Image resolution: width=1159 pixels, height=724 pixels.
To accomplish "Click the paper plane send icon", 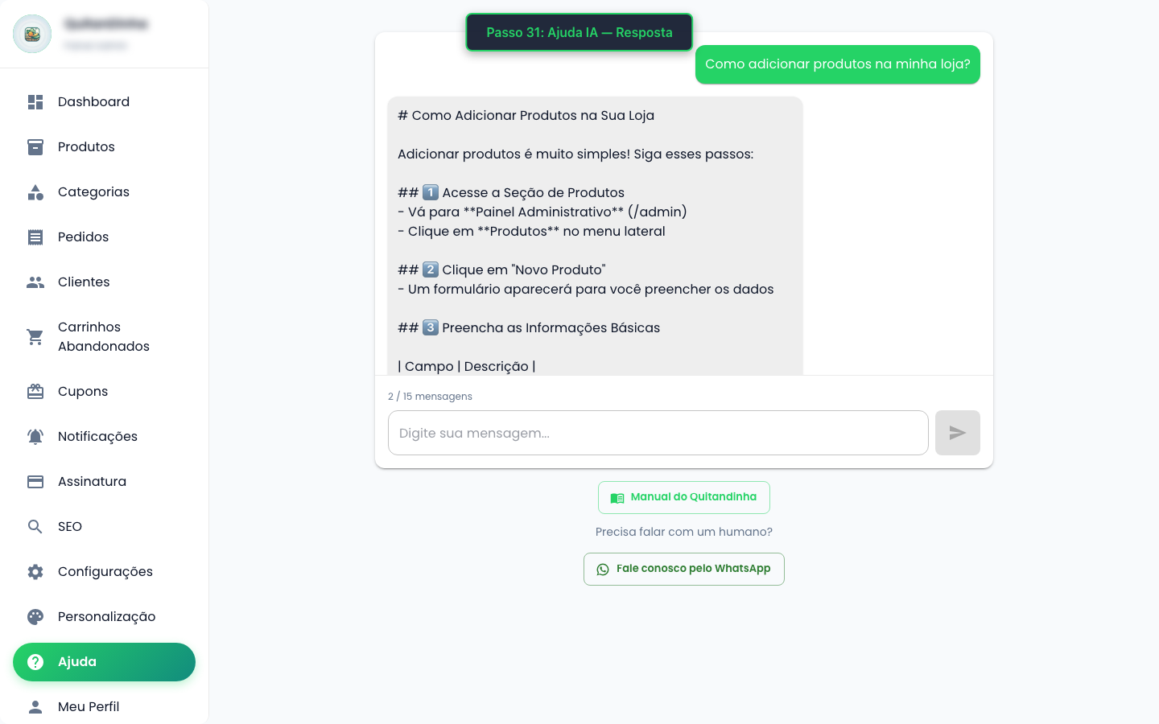I will click(957, 433).
